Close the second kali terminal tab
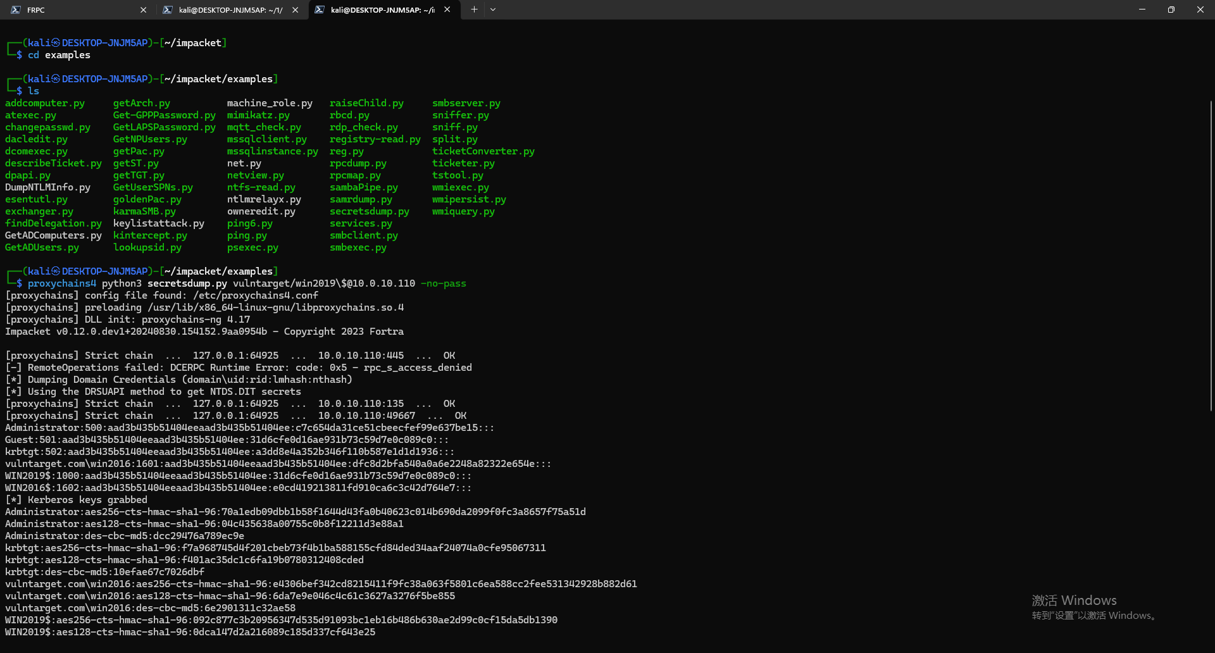Viewport: 1215px width, 653px height. (295, 9)
